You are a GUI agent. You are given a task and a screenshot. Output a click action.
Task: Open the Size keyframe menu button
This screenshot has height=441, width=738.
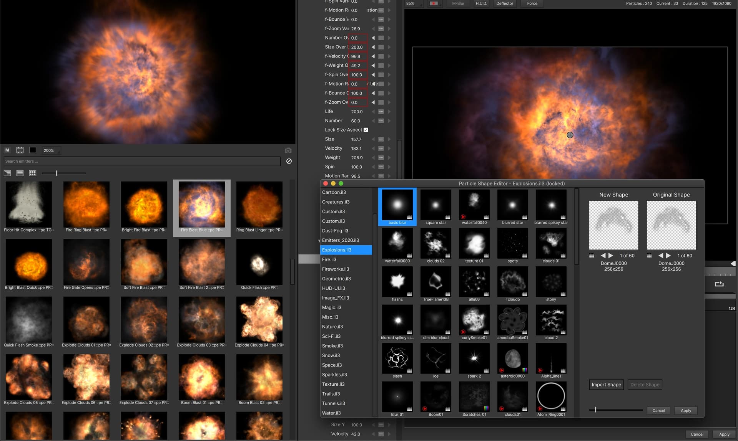[381, 139]
